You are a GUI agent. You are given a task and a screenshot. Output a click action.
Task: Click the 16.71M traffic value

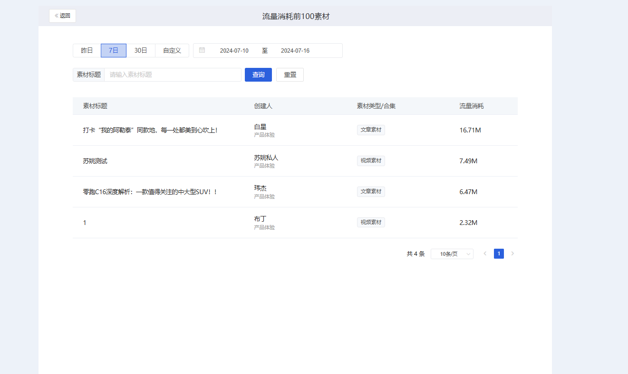(x=470, y=130)
